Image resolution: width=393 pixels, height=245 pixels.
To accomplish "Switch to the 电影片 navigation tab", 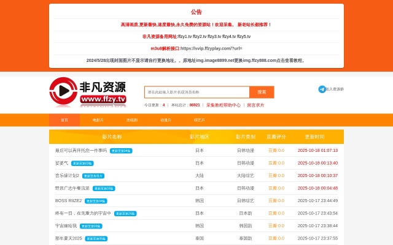I will tap(98, 120).
